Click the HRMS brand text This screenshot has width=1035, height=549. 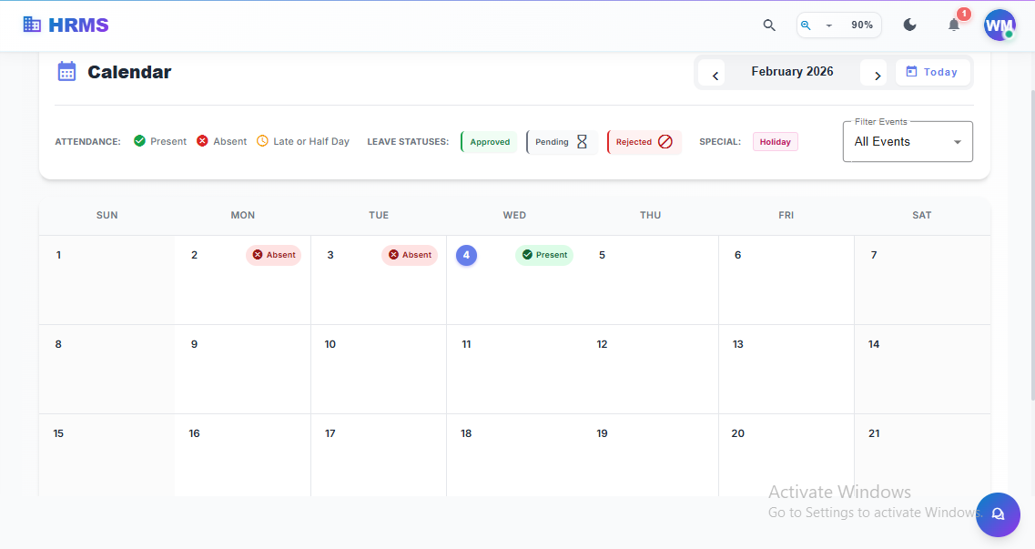78,25
